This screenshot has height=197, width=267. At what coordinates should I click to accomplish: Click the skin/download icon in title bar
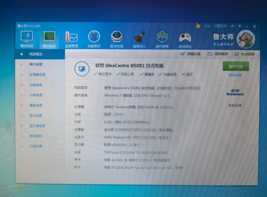pyautogui.click(x=233, y=26)
